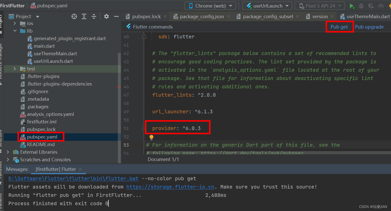Click the editor horizontal scrollbar

coord(269,153)
